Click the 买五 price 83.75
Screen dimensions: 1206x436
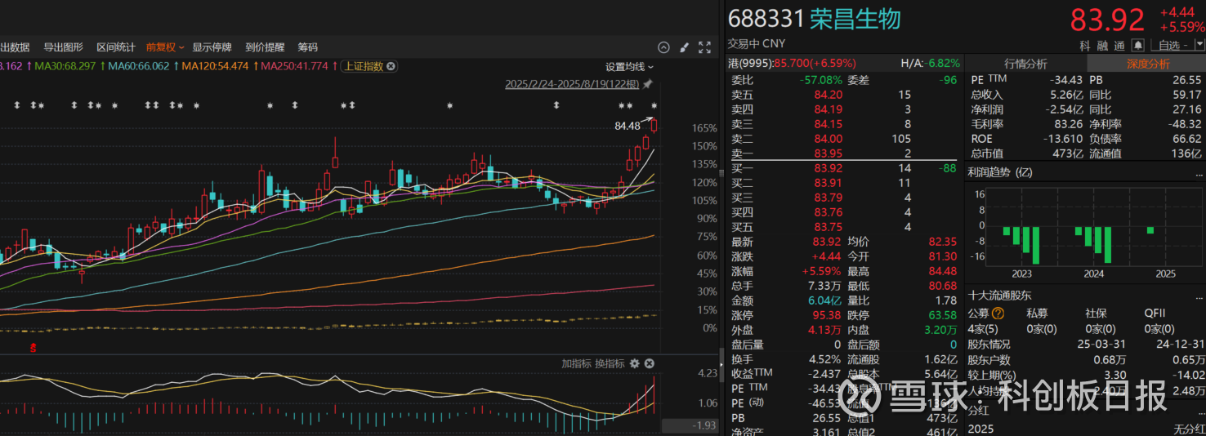[x=829, y=227]
